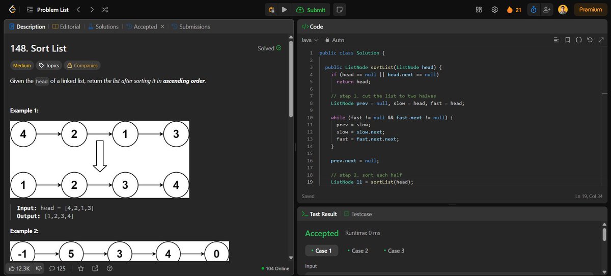
Task: Open the 125 comments
Action: [57, 268]
